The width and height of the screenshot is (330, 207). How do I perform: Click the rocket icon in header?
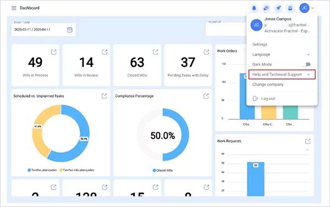(278, 8)
